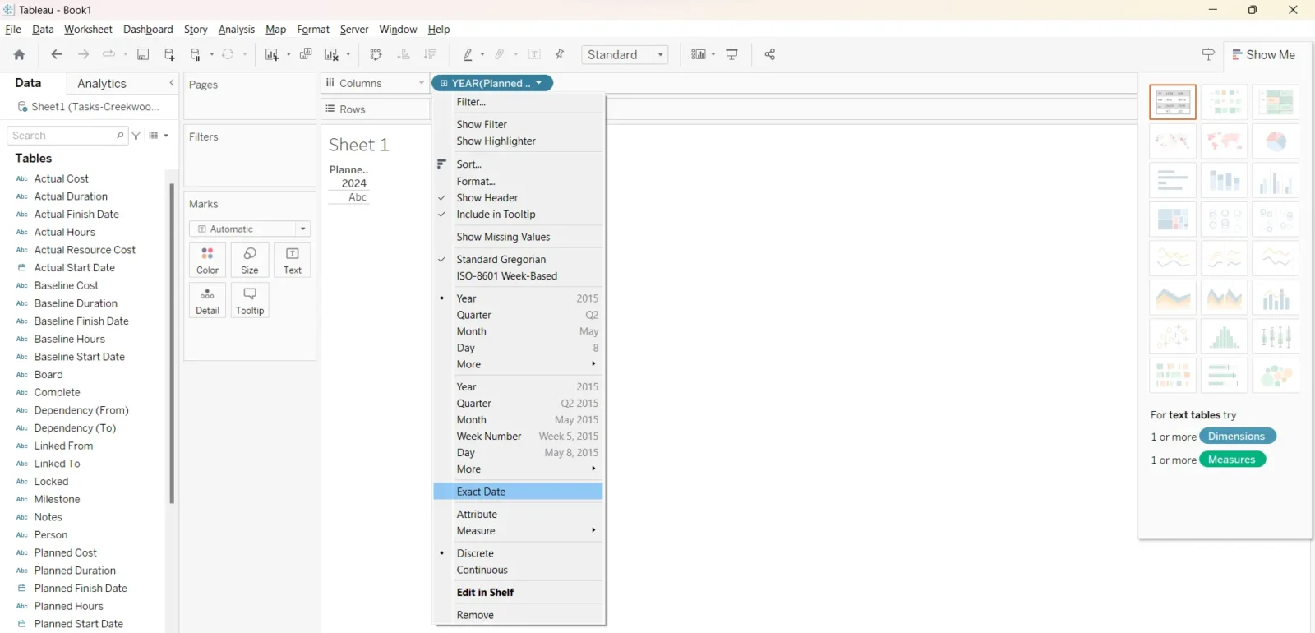Sort ascending toolbar icon
Viewport: 1315px width, 633px height.
tap(404, 55)
